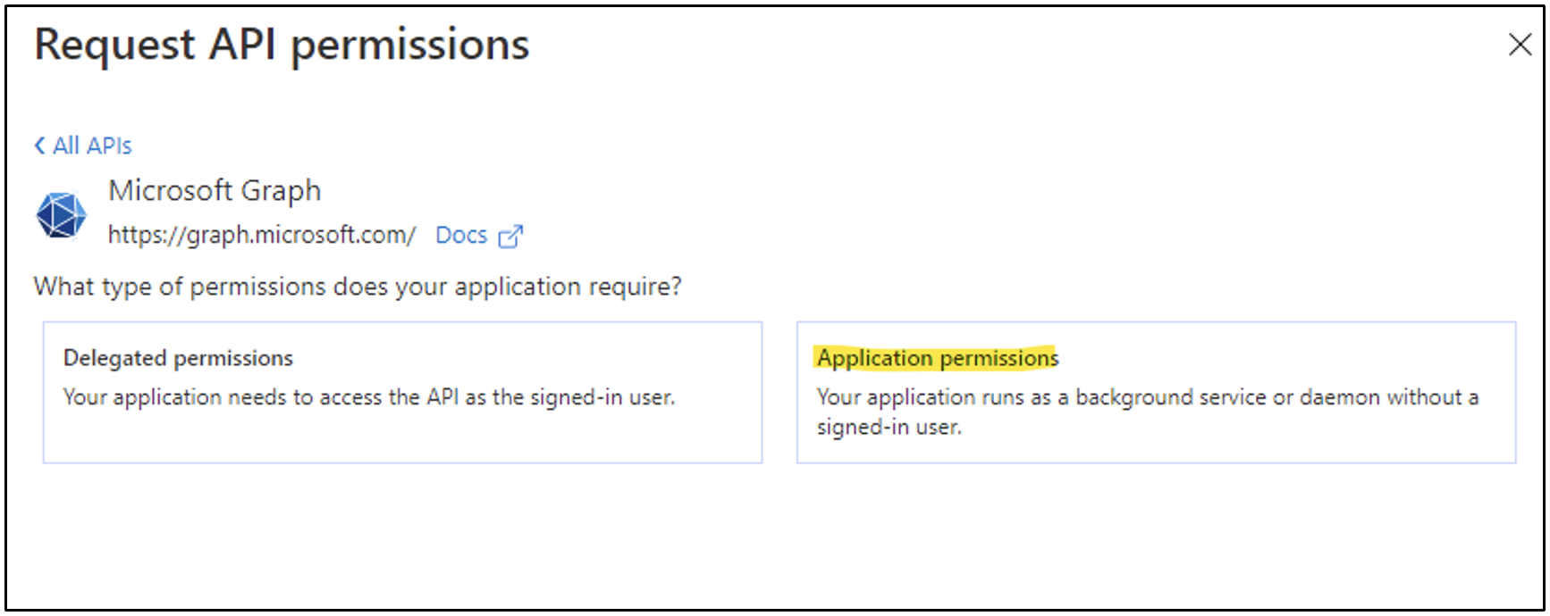1550x616 pixels.
Task: Click the highlighted Application permissions title
Action: coord(937,358)
